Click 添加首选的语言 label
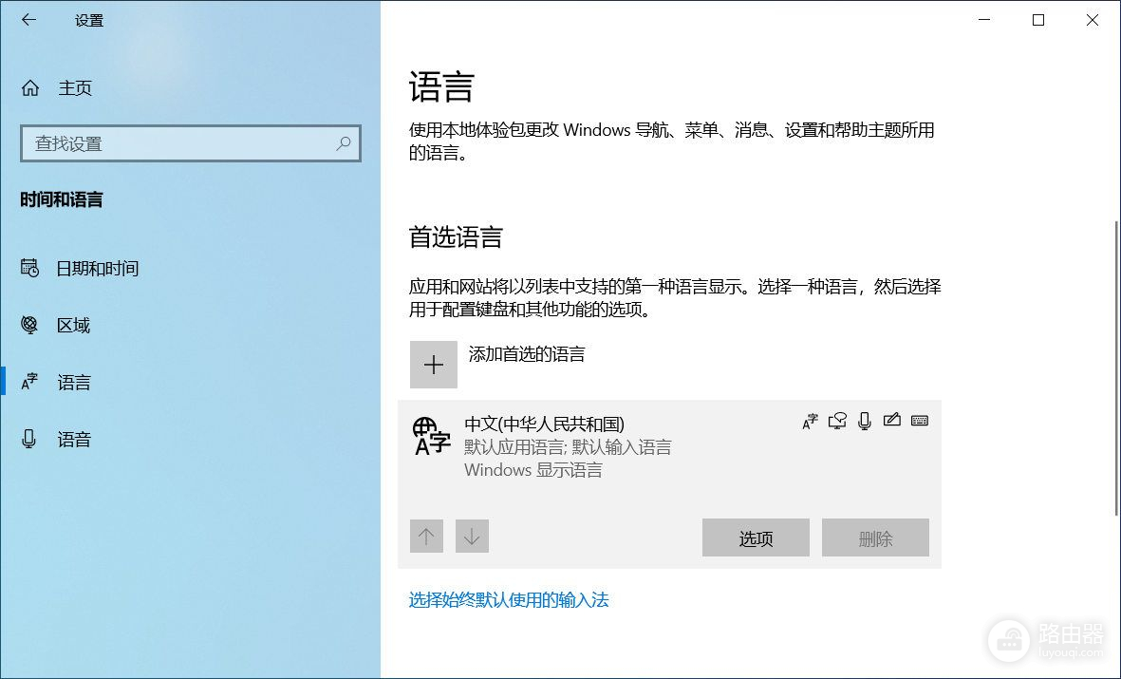 tap(527, 354)
